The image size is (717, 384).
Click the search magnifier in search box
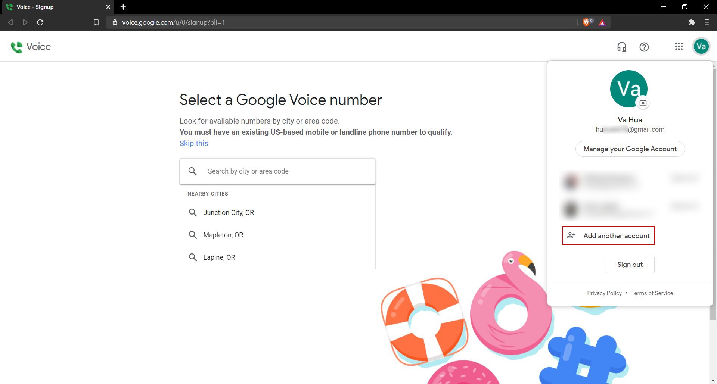(x=193, y=171)
